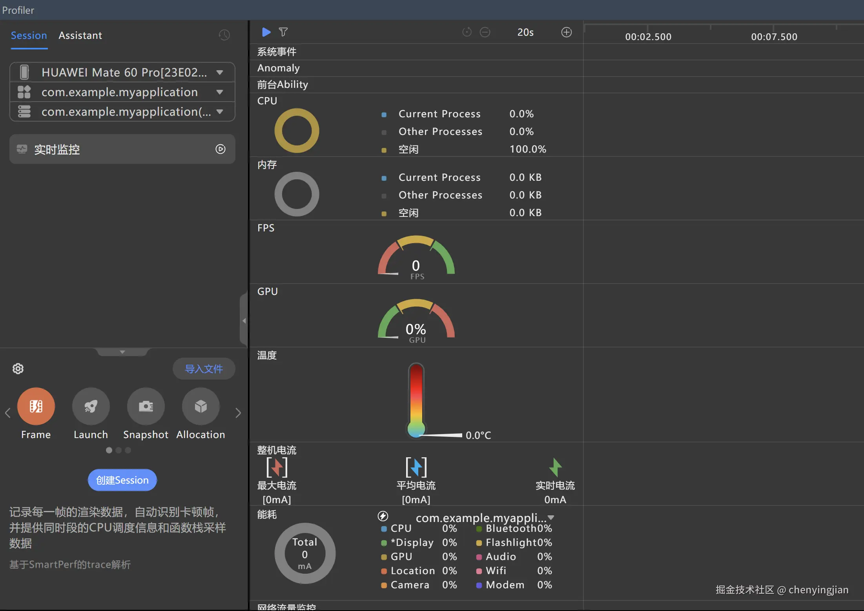
Task: Zoom out timeline with minus icon
Action: coord(485,32)
